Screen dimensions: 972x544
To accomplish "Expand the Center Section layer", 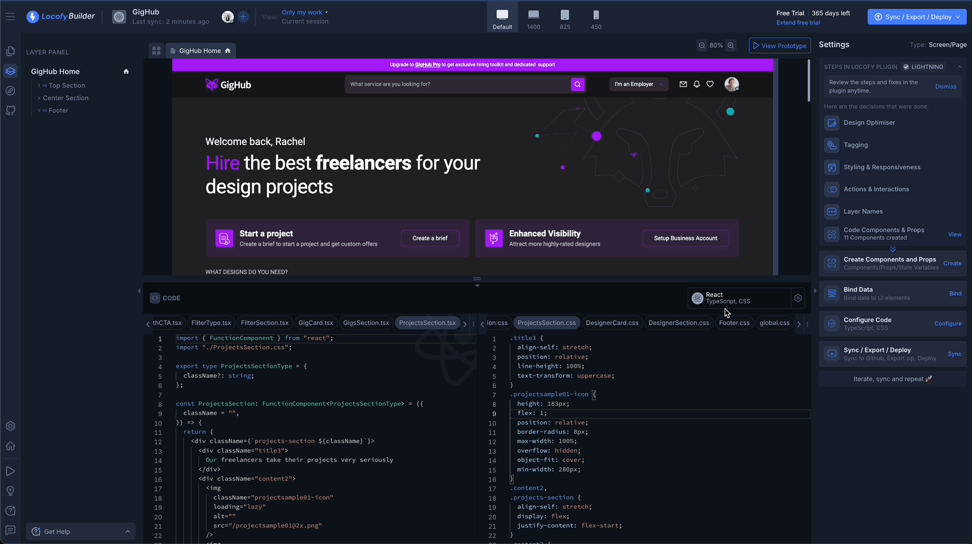I will click(x=39, y=98).
